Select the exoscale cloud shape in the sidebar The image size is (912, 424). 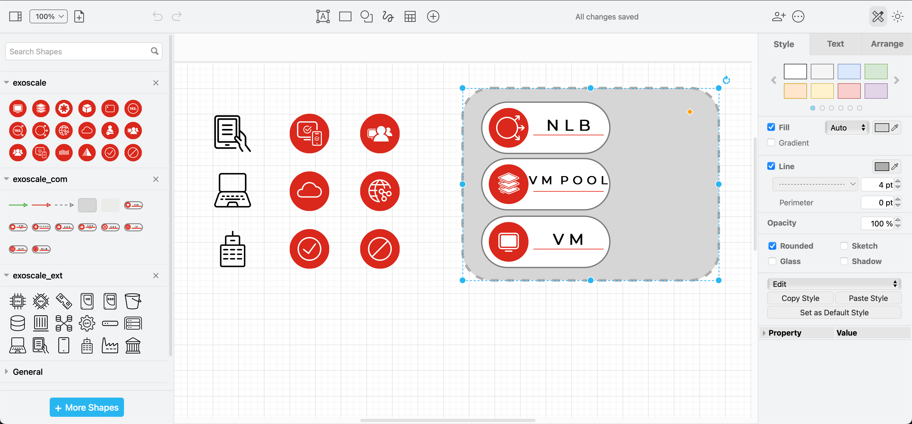tap(87, 131)
